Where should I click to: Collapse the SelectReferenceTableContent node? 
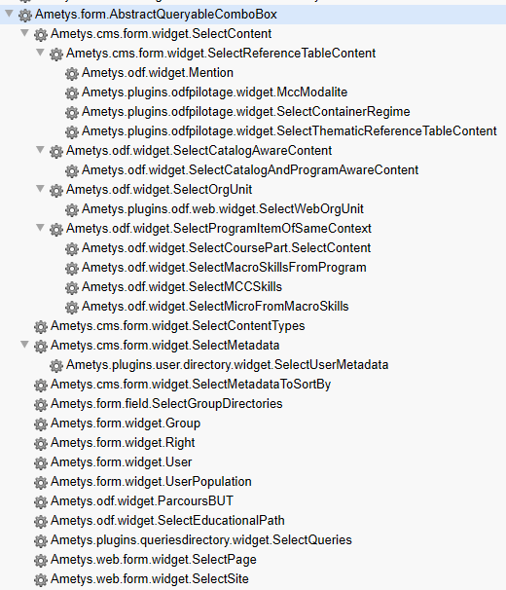(40, 53)
